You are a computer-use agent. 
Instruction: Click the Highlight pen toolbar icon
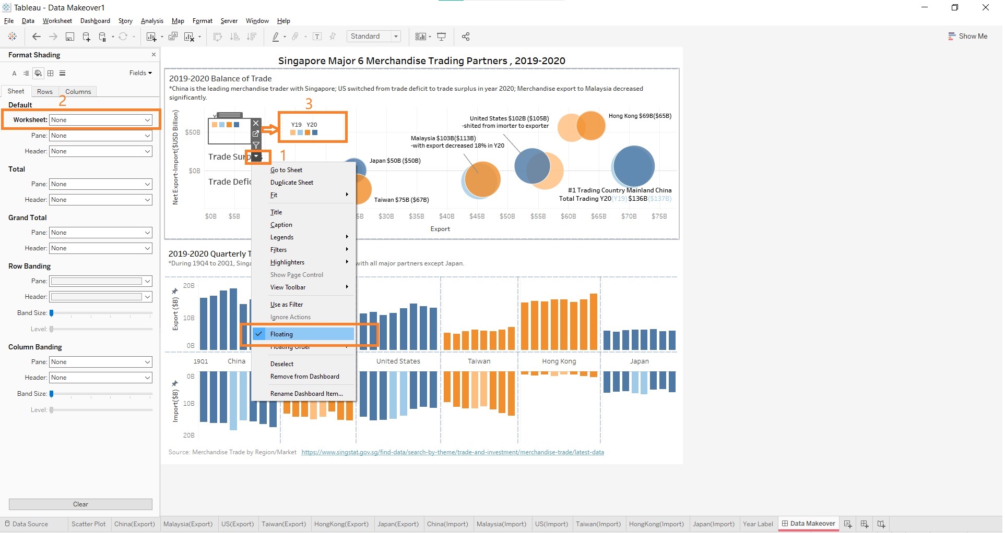tap(276, 37)
